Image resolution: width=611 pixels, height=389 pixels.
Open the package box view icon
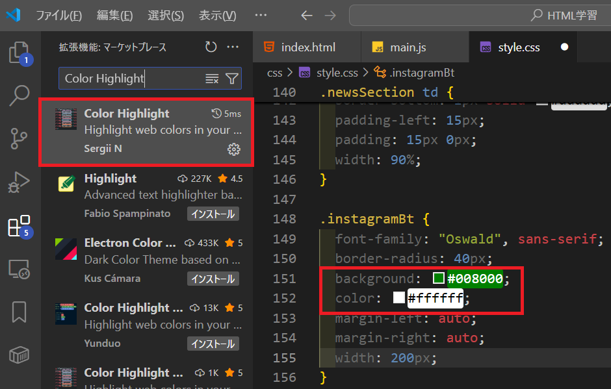pyautogui.click(x=19, y=355)
